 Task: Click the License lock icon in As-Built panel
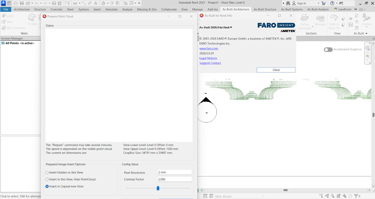pyautogui.click(x=366, y=18)
